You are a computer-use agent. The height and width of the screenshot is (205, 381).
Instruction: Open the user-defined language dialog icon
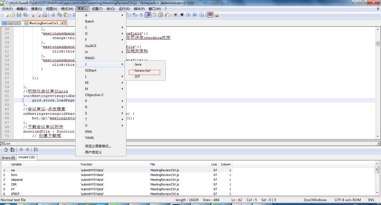coord(154,15)
